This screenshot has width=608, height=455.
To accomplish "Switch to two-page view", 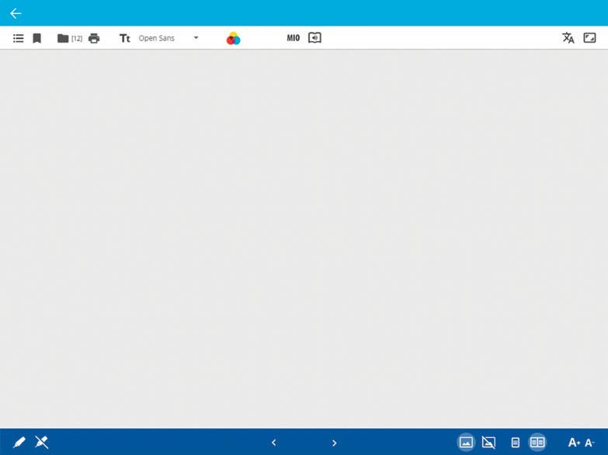I will (x=537, y=442).
